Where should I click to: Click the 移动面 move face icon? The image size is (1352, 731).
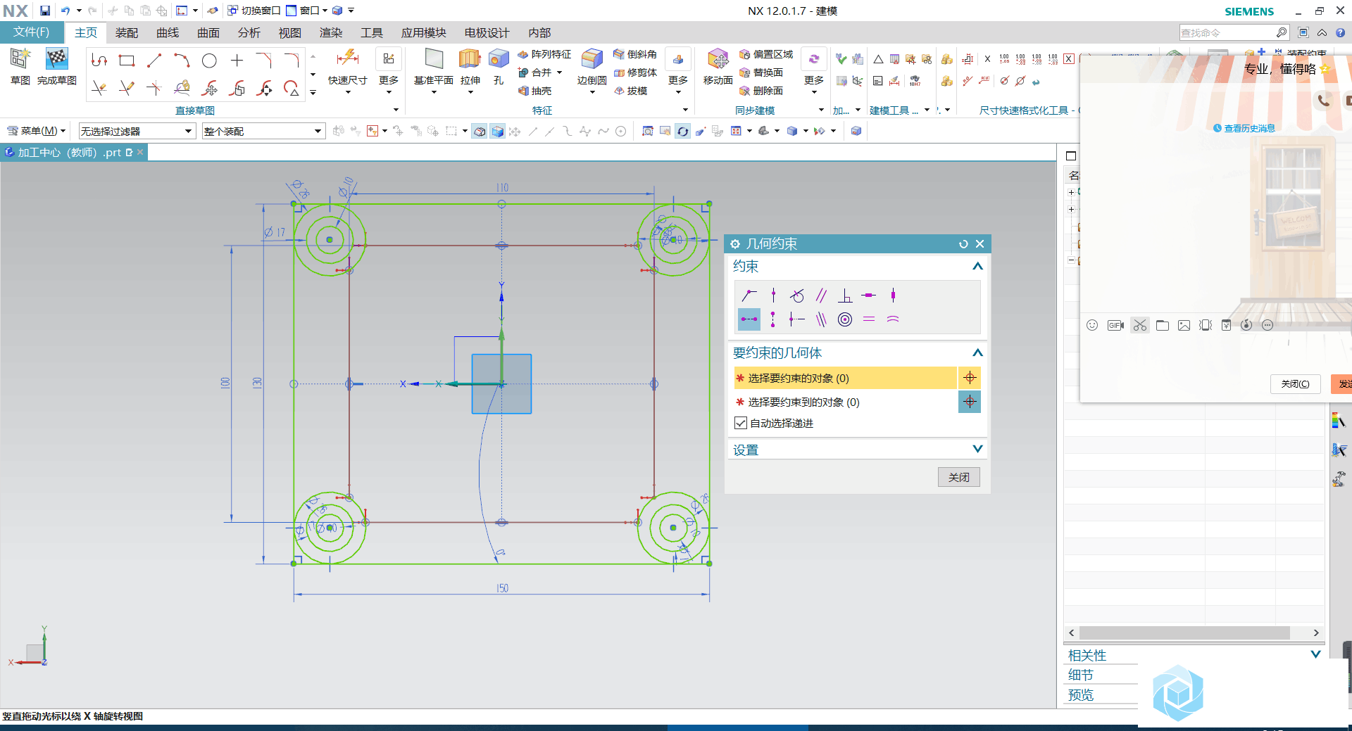pos(718,59)
